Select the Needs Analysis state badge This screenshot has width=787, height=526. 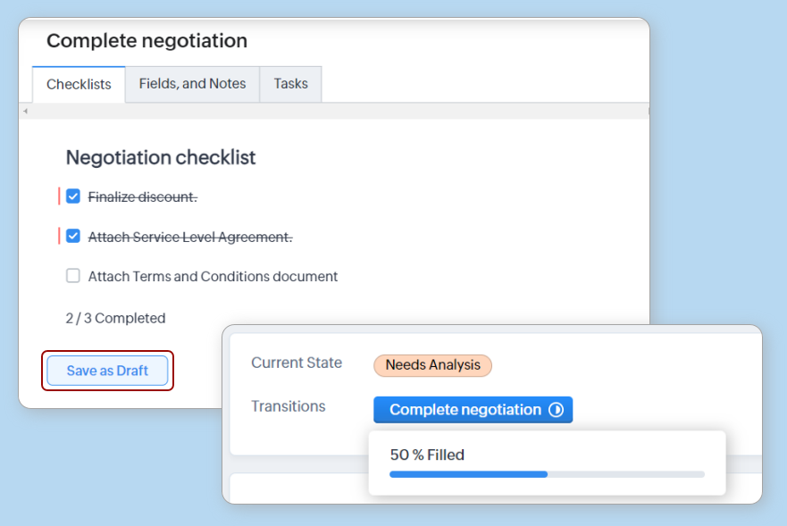(432, 364)
